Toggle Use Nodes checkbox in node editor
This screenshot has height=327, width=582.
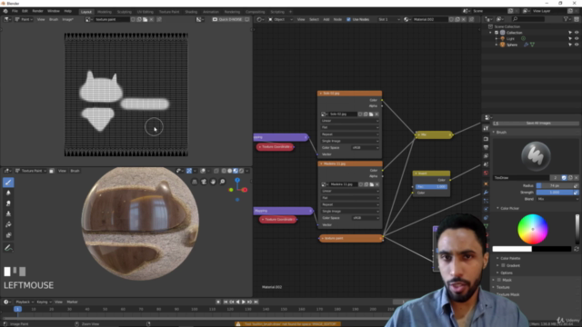click(x=348, y=19)
